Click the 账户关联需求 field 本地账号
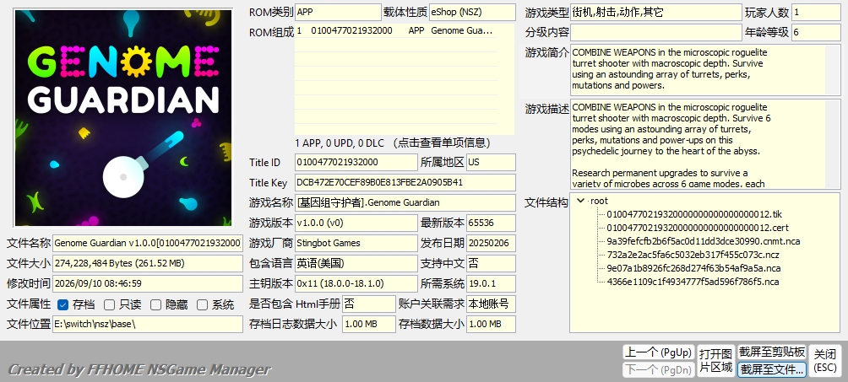 click(491, 304)
